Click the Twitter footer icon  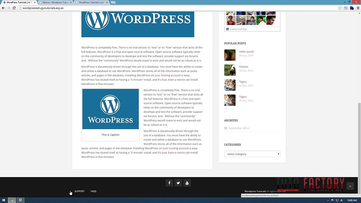tap(178, 183)
